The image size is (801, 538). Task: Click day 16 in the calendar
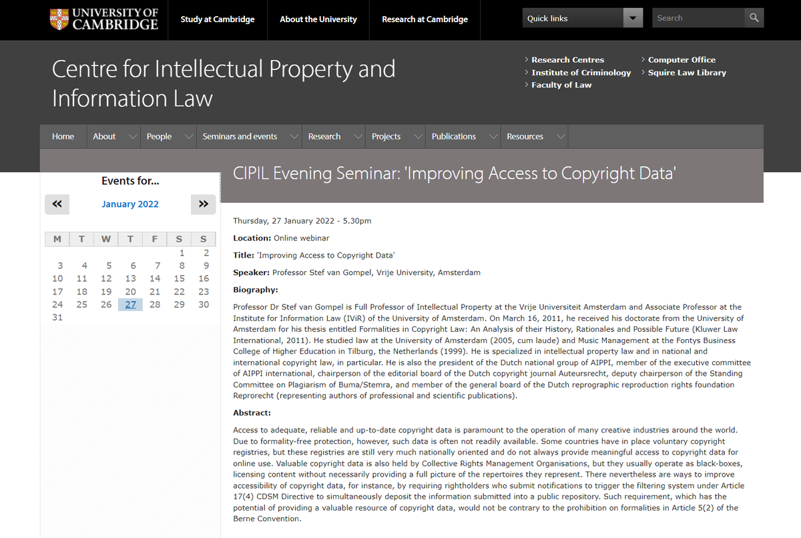click(x=204, y=278)
